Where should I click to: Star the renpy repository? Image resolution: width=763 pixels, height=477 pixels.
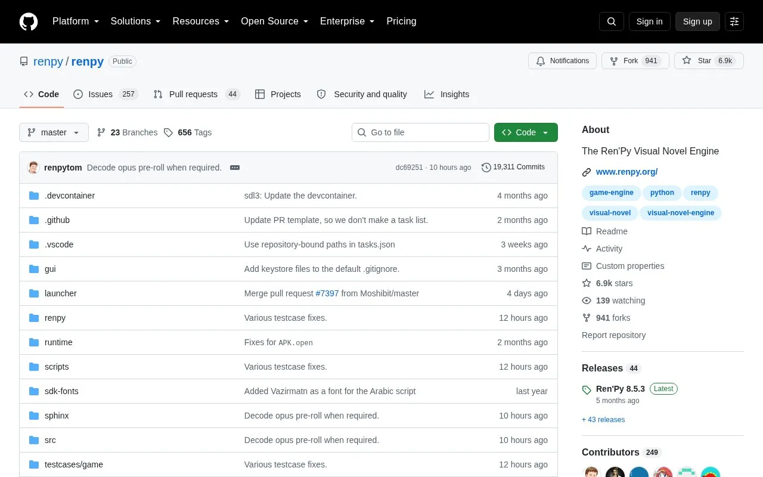coord(709,61)
